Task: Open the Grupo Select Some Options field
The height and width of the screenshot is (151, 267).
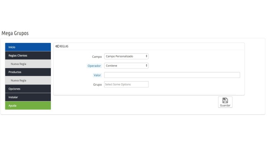Action: click(x=126, y=84)
